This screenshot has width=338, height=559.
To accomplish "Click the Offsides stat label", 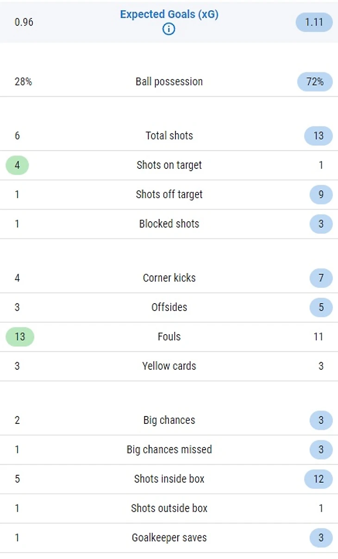I will [169, 307].
